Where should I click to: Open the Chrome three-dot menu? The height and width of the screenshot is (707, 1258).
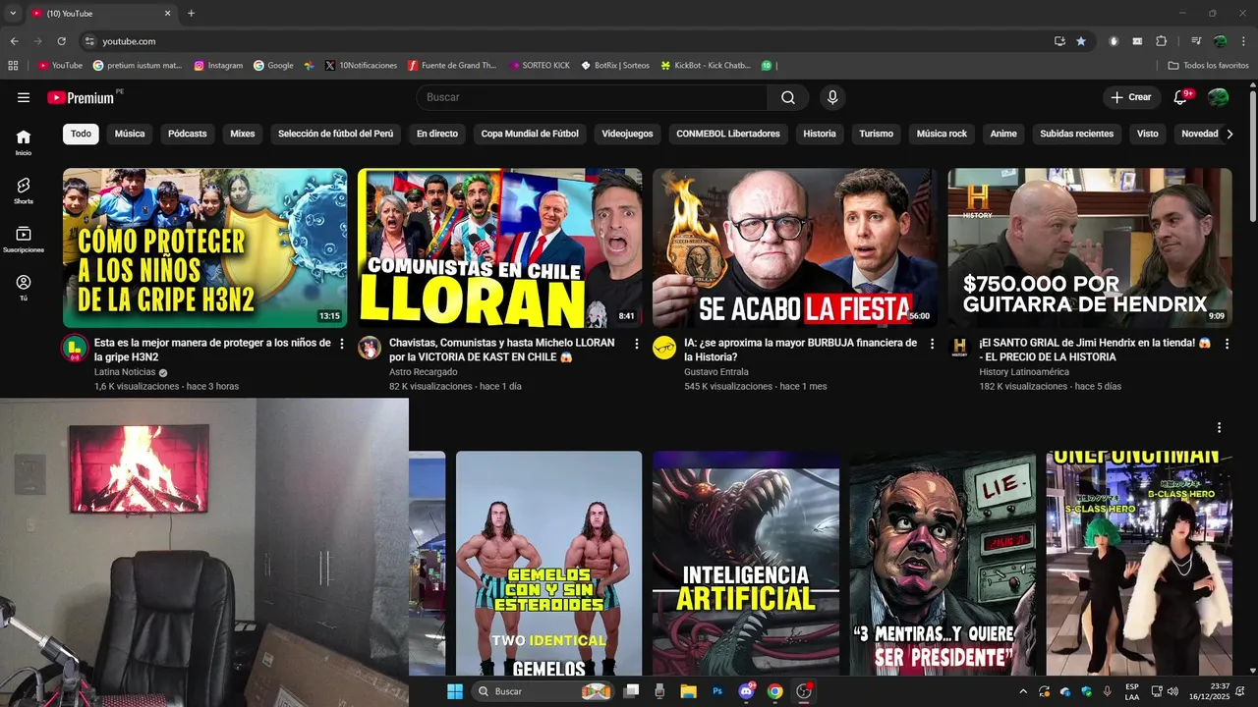coord(1243,41)
